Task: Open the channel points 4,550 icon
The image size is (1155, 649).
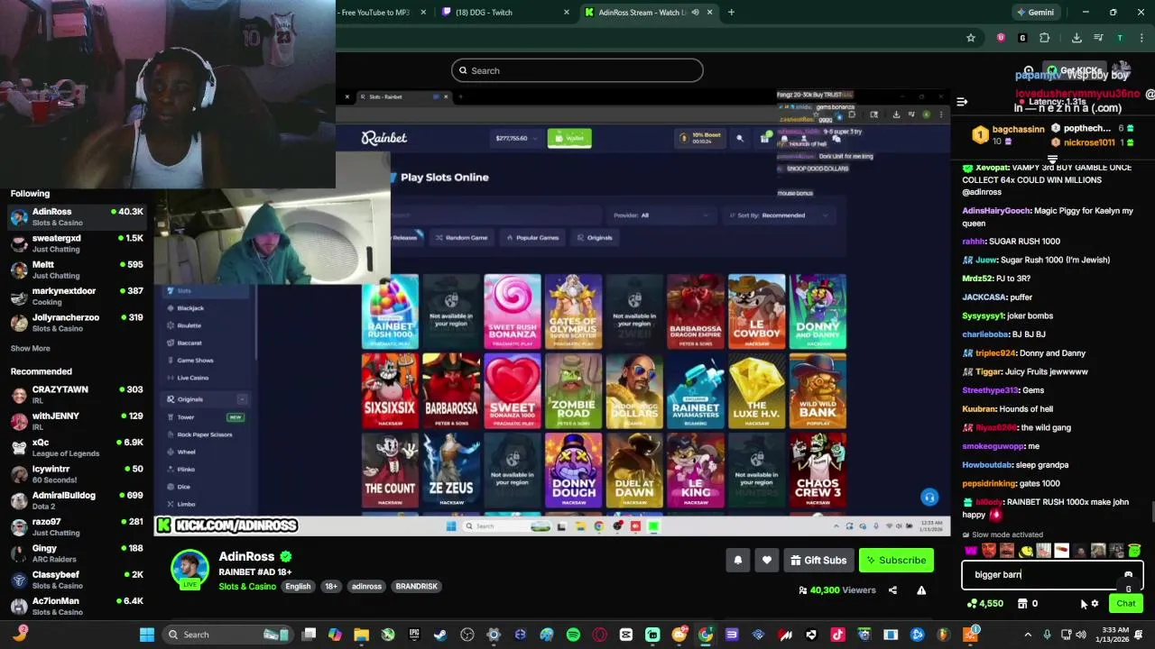Action: [984, 604]
